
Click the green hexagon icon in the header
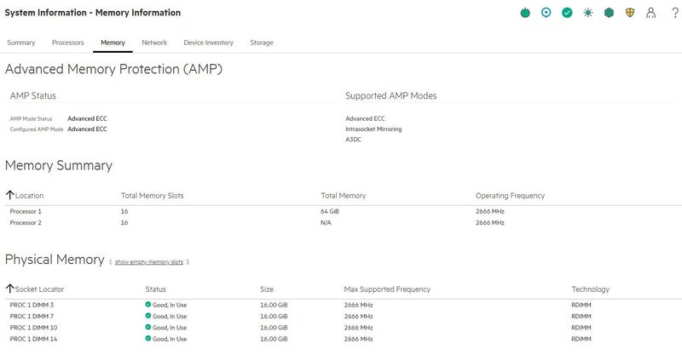[609, 13]
